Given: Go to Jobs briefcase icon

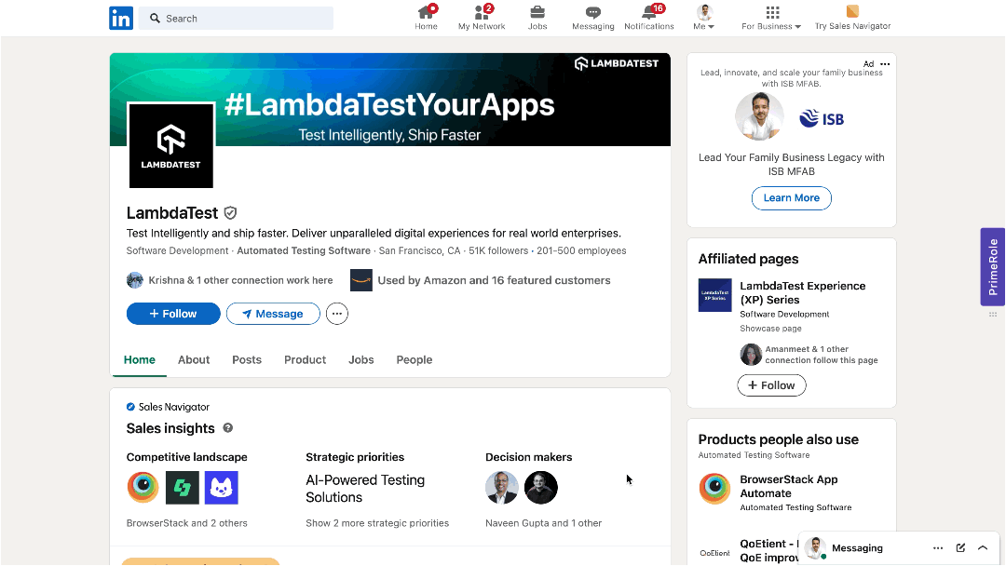Looking at the screenshot, I should coord(537,12).
